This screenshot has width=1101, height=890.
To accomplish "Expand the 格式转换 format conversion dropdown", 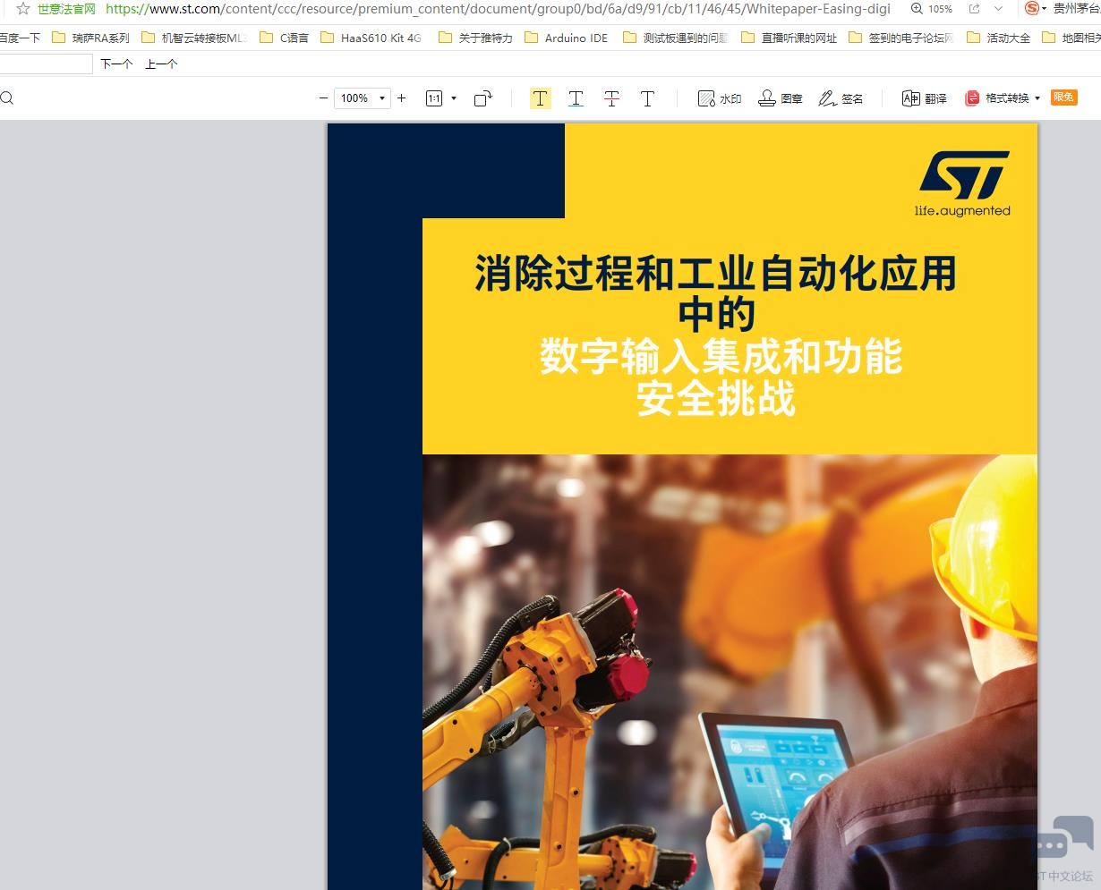I will [x=1037, y=98].
